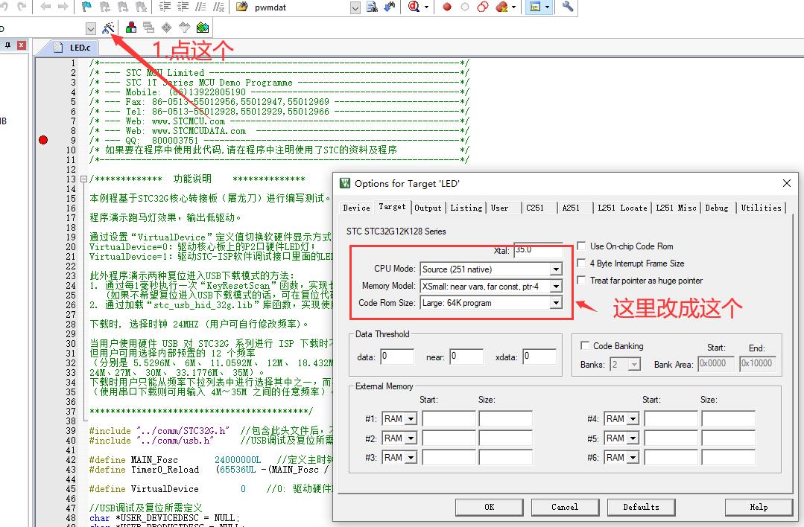804x527 pixels.
Task: Click the red Insert Breakpoint toolbar icon
Action: (x=447, y=7)
